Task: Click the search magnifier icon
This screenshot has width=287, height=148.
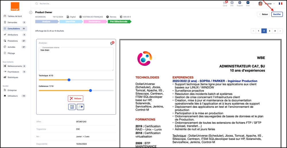Action: coord(37,4)
